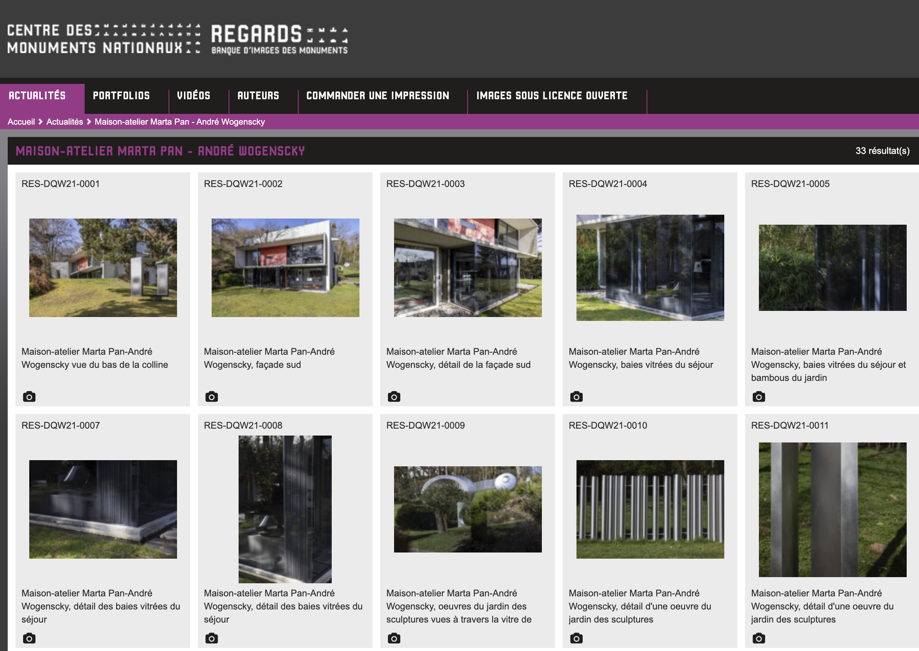The width and height of the screenshot is (919, 651).
Task: Open the RES-DQW21-0010 sculpture thumbnail
Action: click(650, 509)
